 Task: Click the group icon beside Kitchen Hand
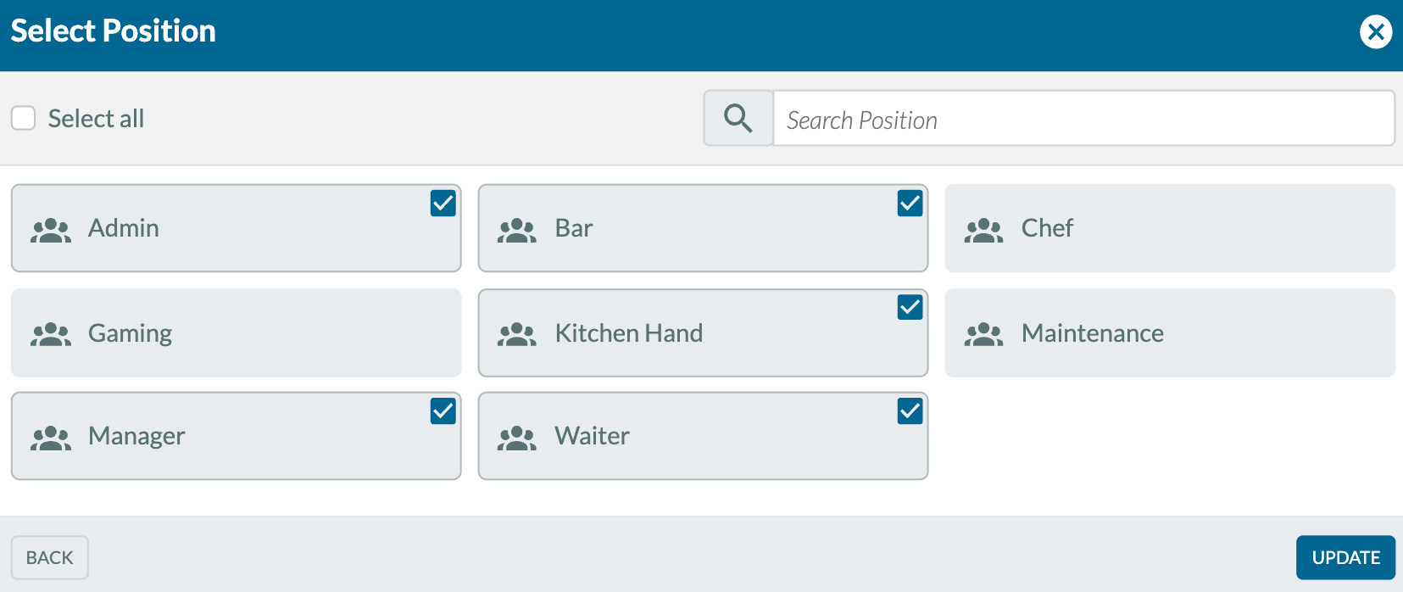pyautogui.click(x=517, y=334)
